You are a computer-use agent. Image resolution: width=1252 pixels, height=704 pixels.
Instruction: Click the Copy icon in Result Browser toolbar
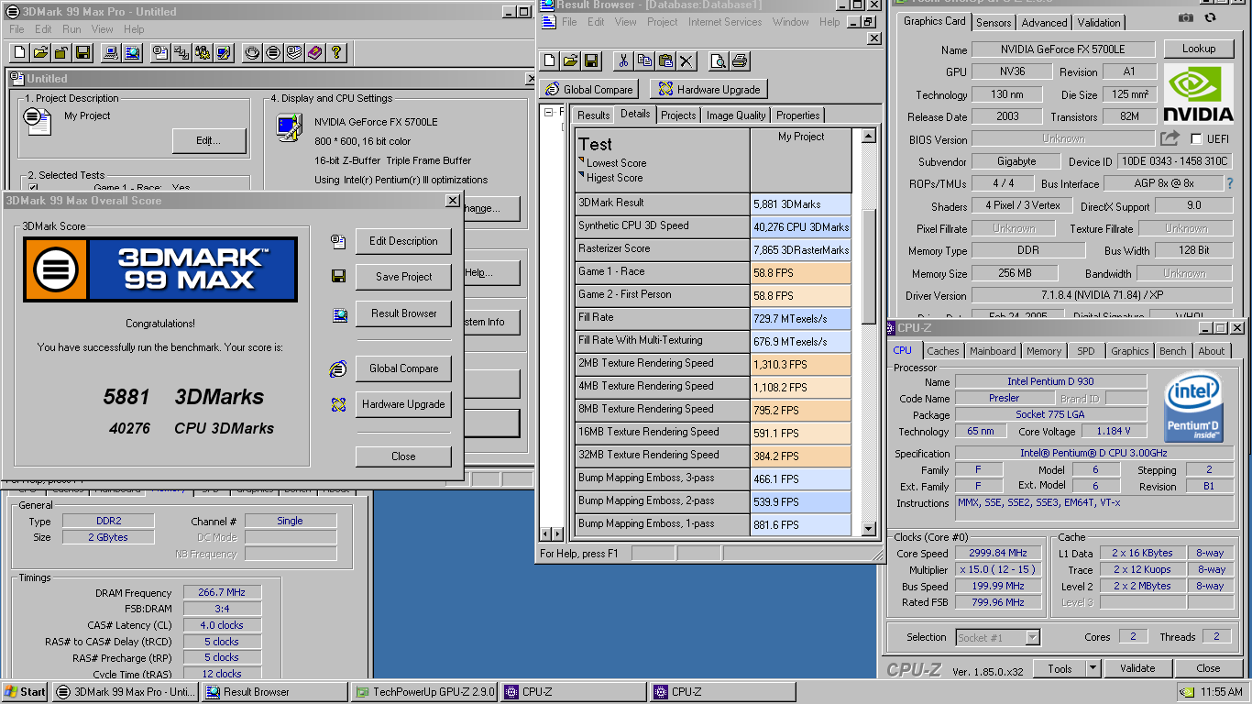point(644,61)
